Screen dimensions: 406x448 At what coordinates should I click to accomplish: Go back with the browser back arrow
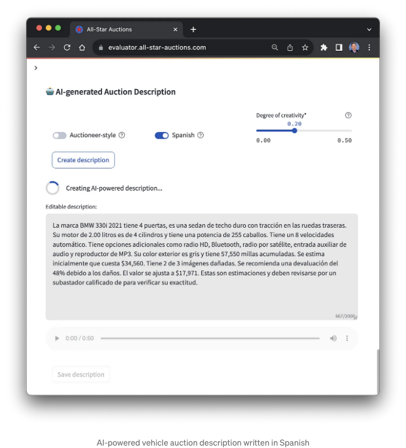pyautogui.click(x=36, y=47)
